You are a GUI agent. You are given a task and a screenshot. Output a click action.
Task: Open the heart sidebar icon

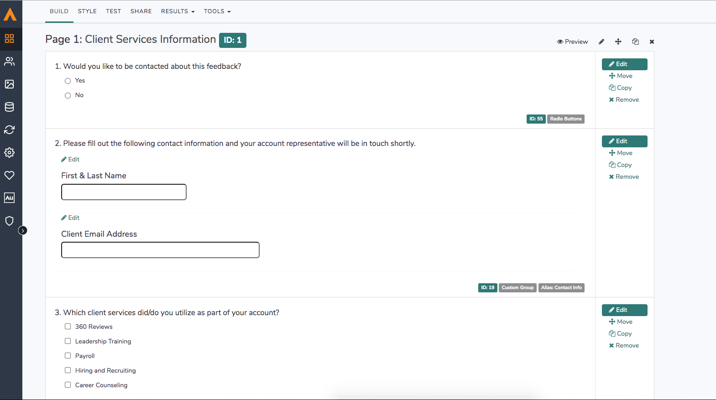[x=10, y=175]
